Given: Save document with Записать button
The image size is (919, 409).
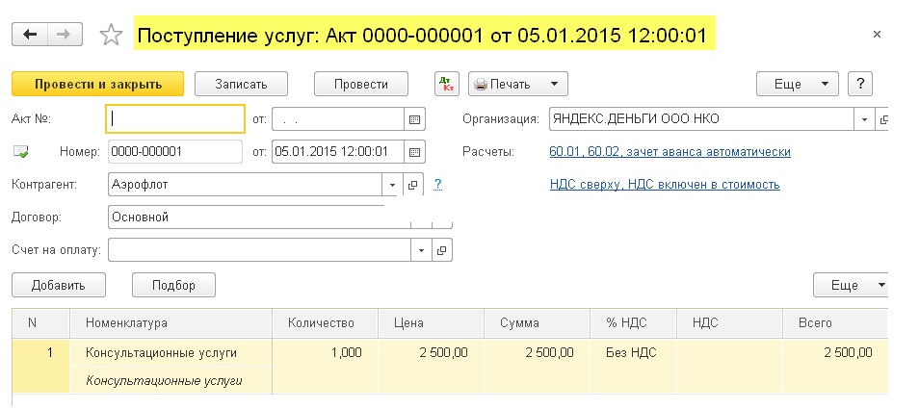Looking at the screenshot, I should pos(241,84).
